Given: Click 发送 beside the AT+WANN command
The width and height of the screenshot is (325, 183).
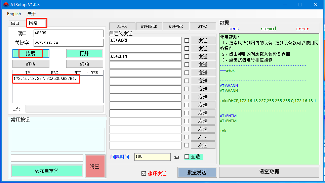Looking at the screenshot, I should [203, 41].
